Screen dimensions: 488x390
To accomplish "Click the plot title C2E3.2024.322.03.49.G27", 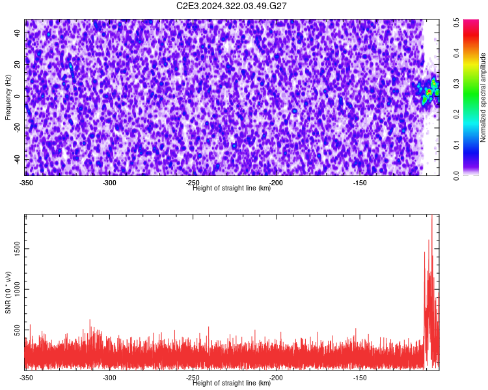I will click(231, 6).
